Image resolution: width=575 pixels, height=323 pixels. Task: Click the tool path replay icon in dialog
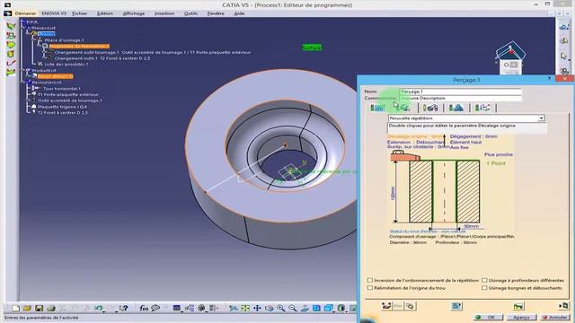point(386,306)
